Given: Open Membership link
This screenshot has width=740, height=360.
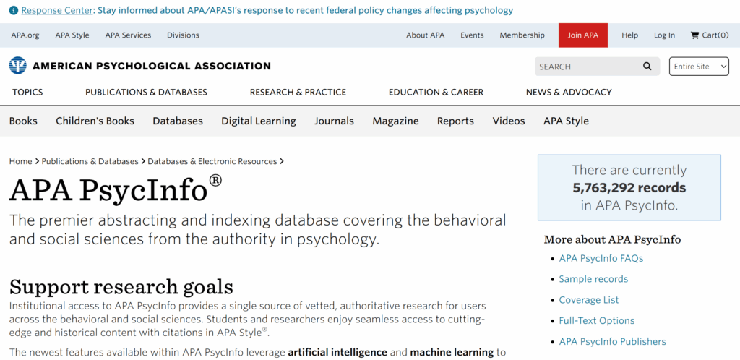Looking at the screenshot, I should click(522, 35).
